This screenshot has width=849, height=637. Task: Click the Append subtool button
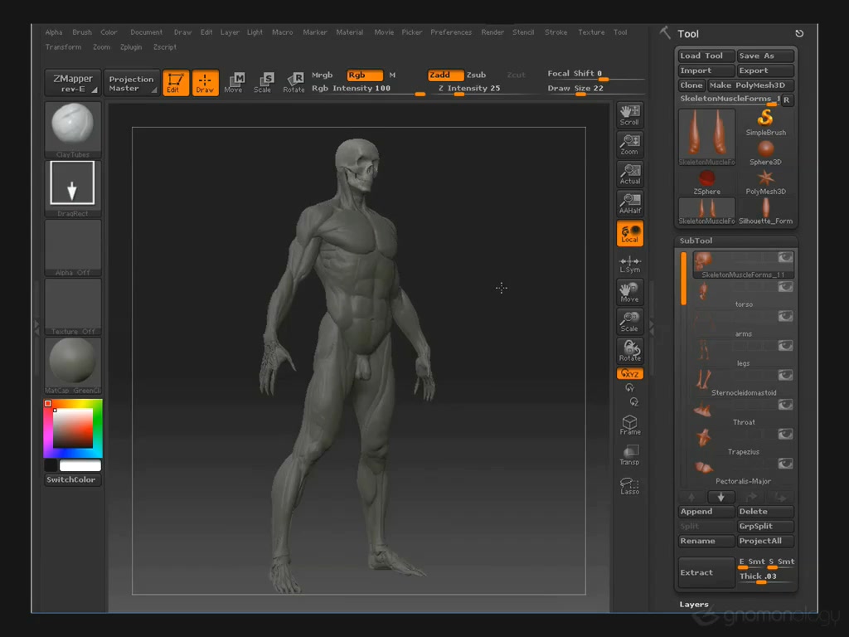[x=706, y=512]
